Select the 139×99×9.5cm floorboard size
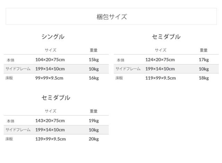 click(x=51, y=139)
